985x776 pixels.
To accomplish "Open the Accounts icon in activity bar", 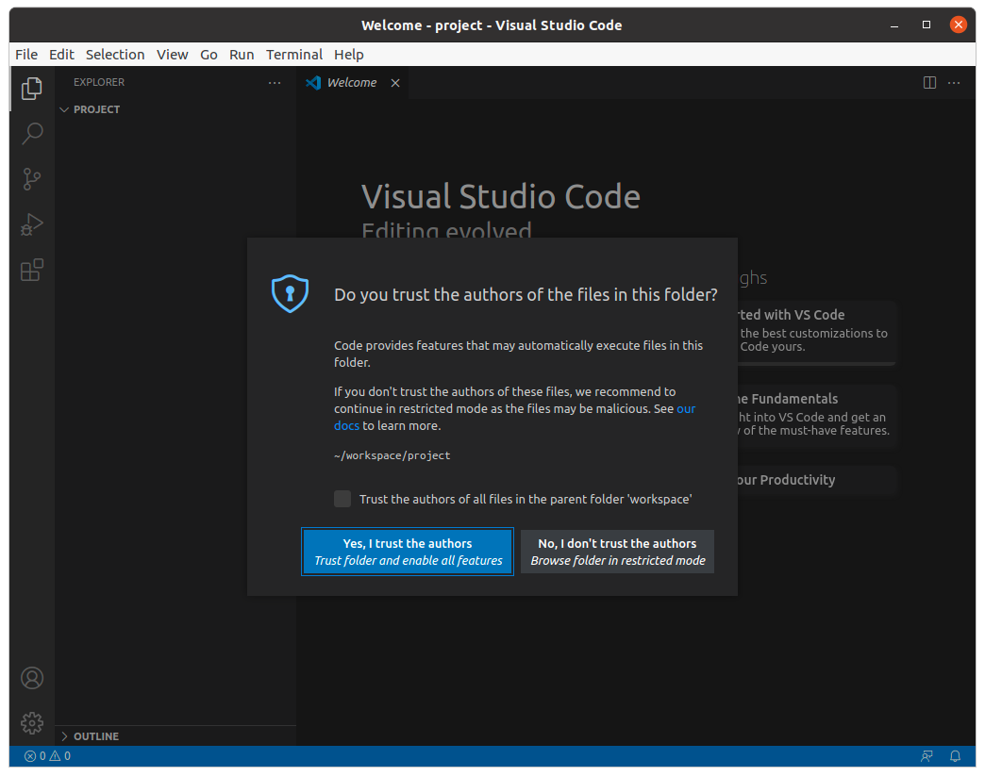I will pos(32,678).
